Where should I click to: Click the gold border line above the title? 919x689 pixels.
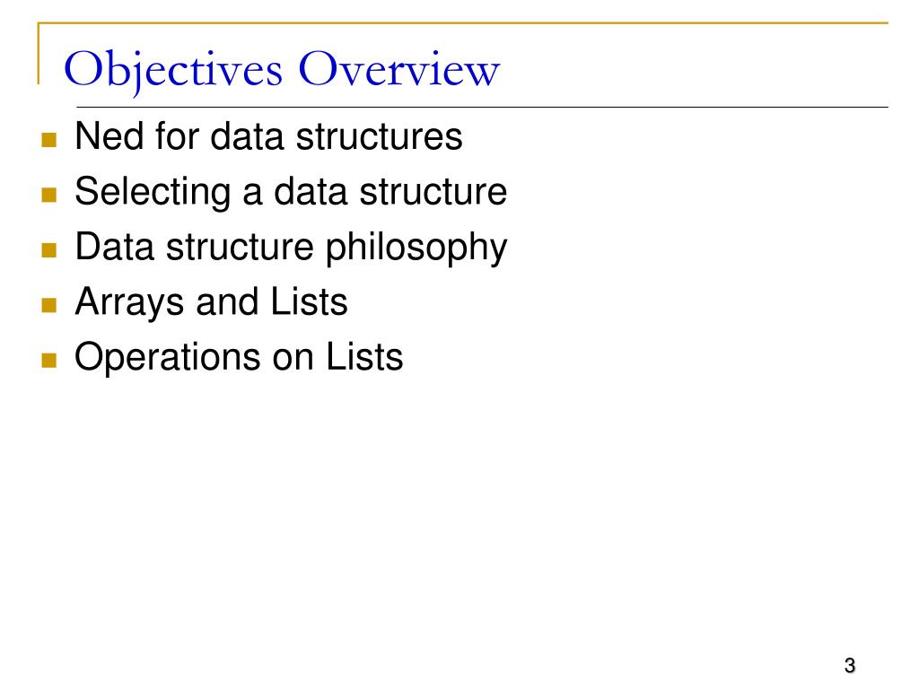[x=463, y=22]
